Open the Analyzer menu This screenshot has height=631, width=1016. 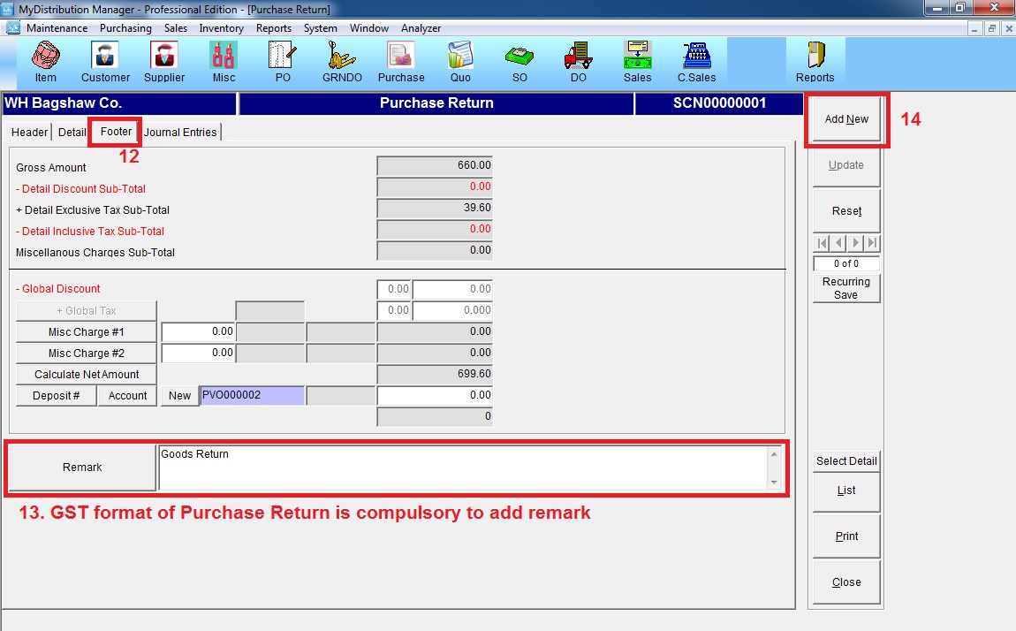click(421, 28)
